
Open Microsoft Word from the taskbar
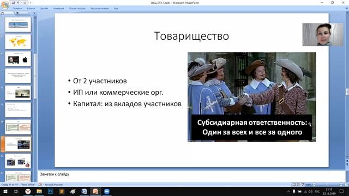click(84, 191)
